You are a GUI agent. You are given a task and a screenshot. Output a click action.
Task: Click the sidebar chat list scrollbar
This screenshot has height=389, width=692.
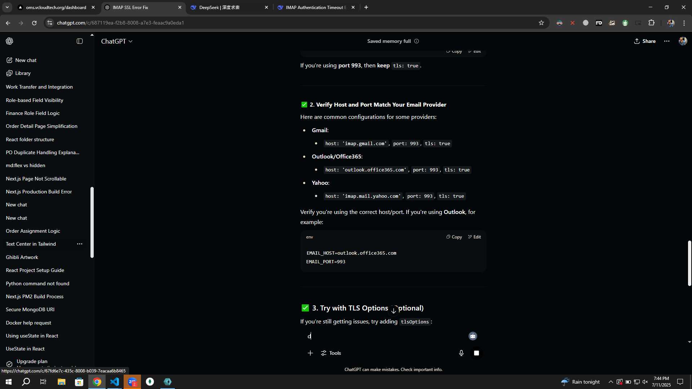[92, 222]
